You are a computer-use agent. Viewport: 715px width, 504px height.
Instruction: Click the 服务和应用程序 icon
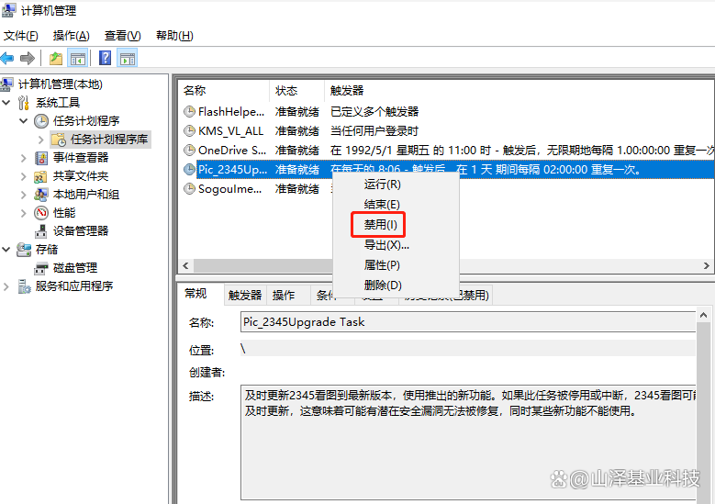24,286
